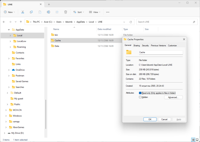Open the Customize tab
200x142 pixels.
(x=172, y=45)
